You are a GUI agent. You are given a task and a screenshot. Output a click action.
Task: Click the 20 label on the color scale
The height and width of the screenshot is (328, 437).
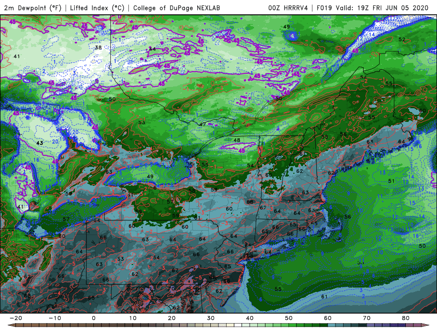click(172, 318)
